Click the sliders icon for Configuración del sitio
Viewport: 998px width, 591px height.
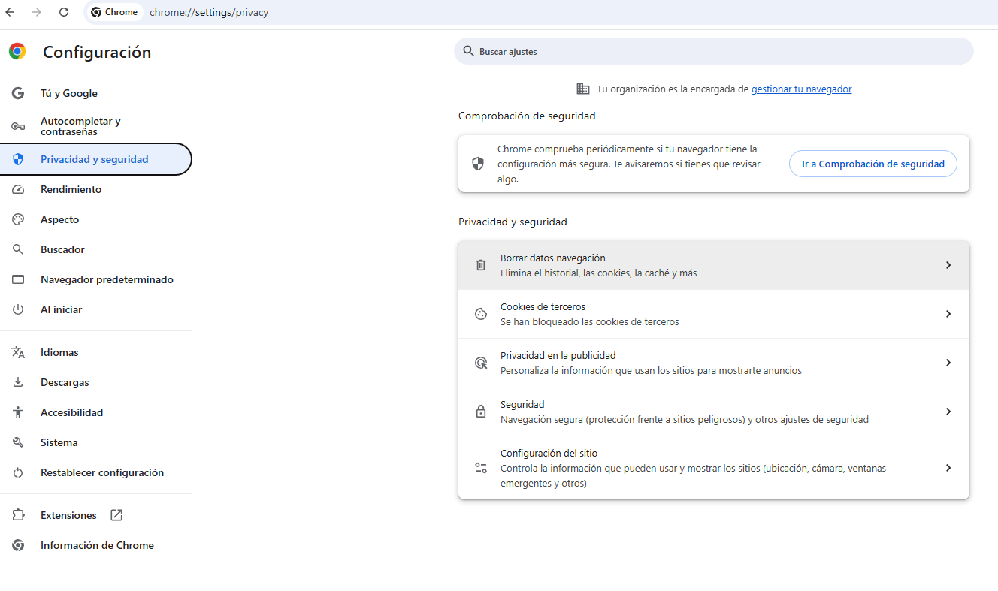[x=481, y=468]
